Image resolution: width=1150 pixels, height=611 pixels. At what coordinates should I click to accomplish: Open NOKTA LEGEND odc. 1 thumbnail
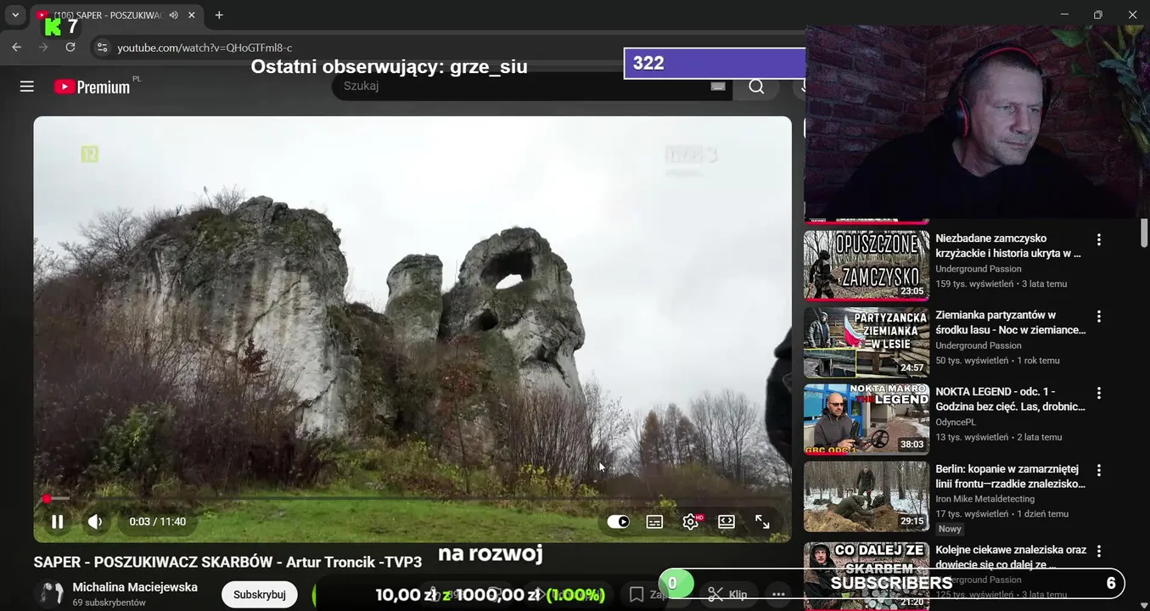tap(867, 419)
